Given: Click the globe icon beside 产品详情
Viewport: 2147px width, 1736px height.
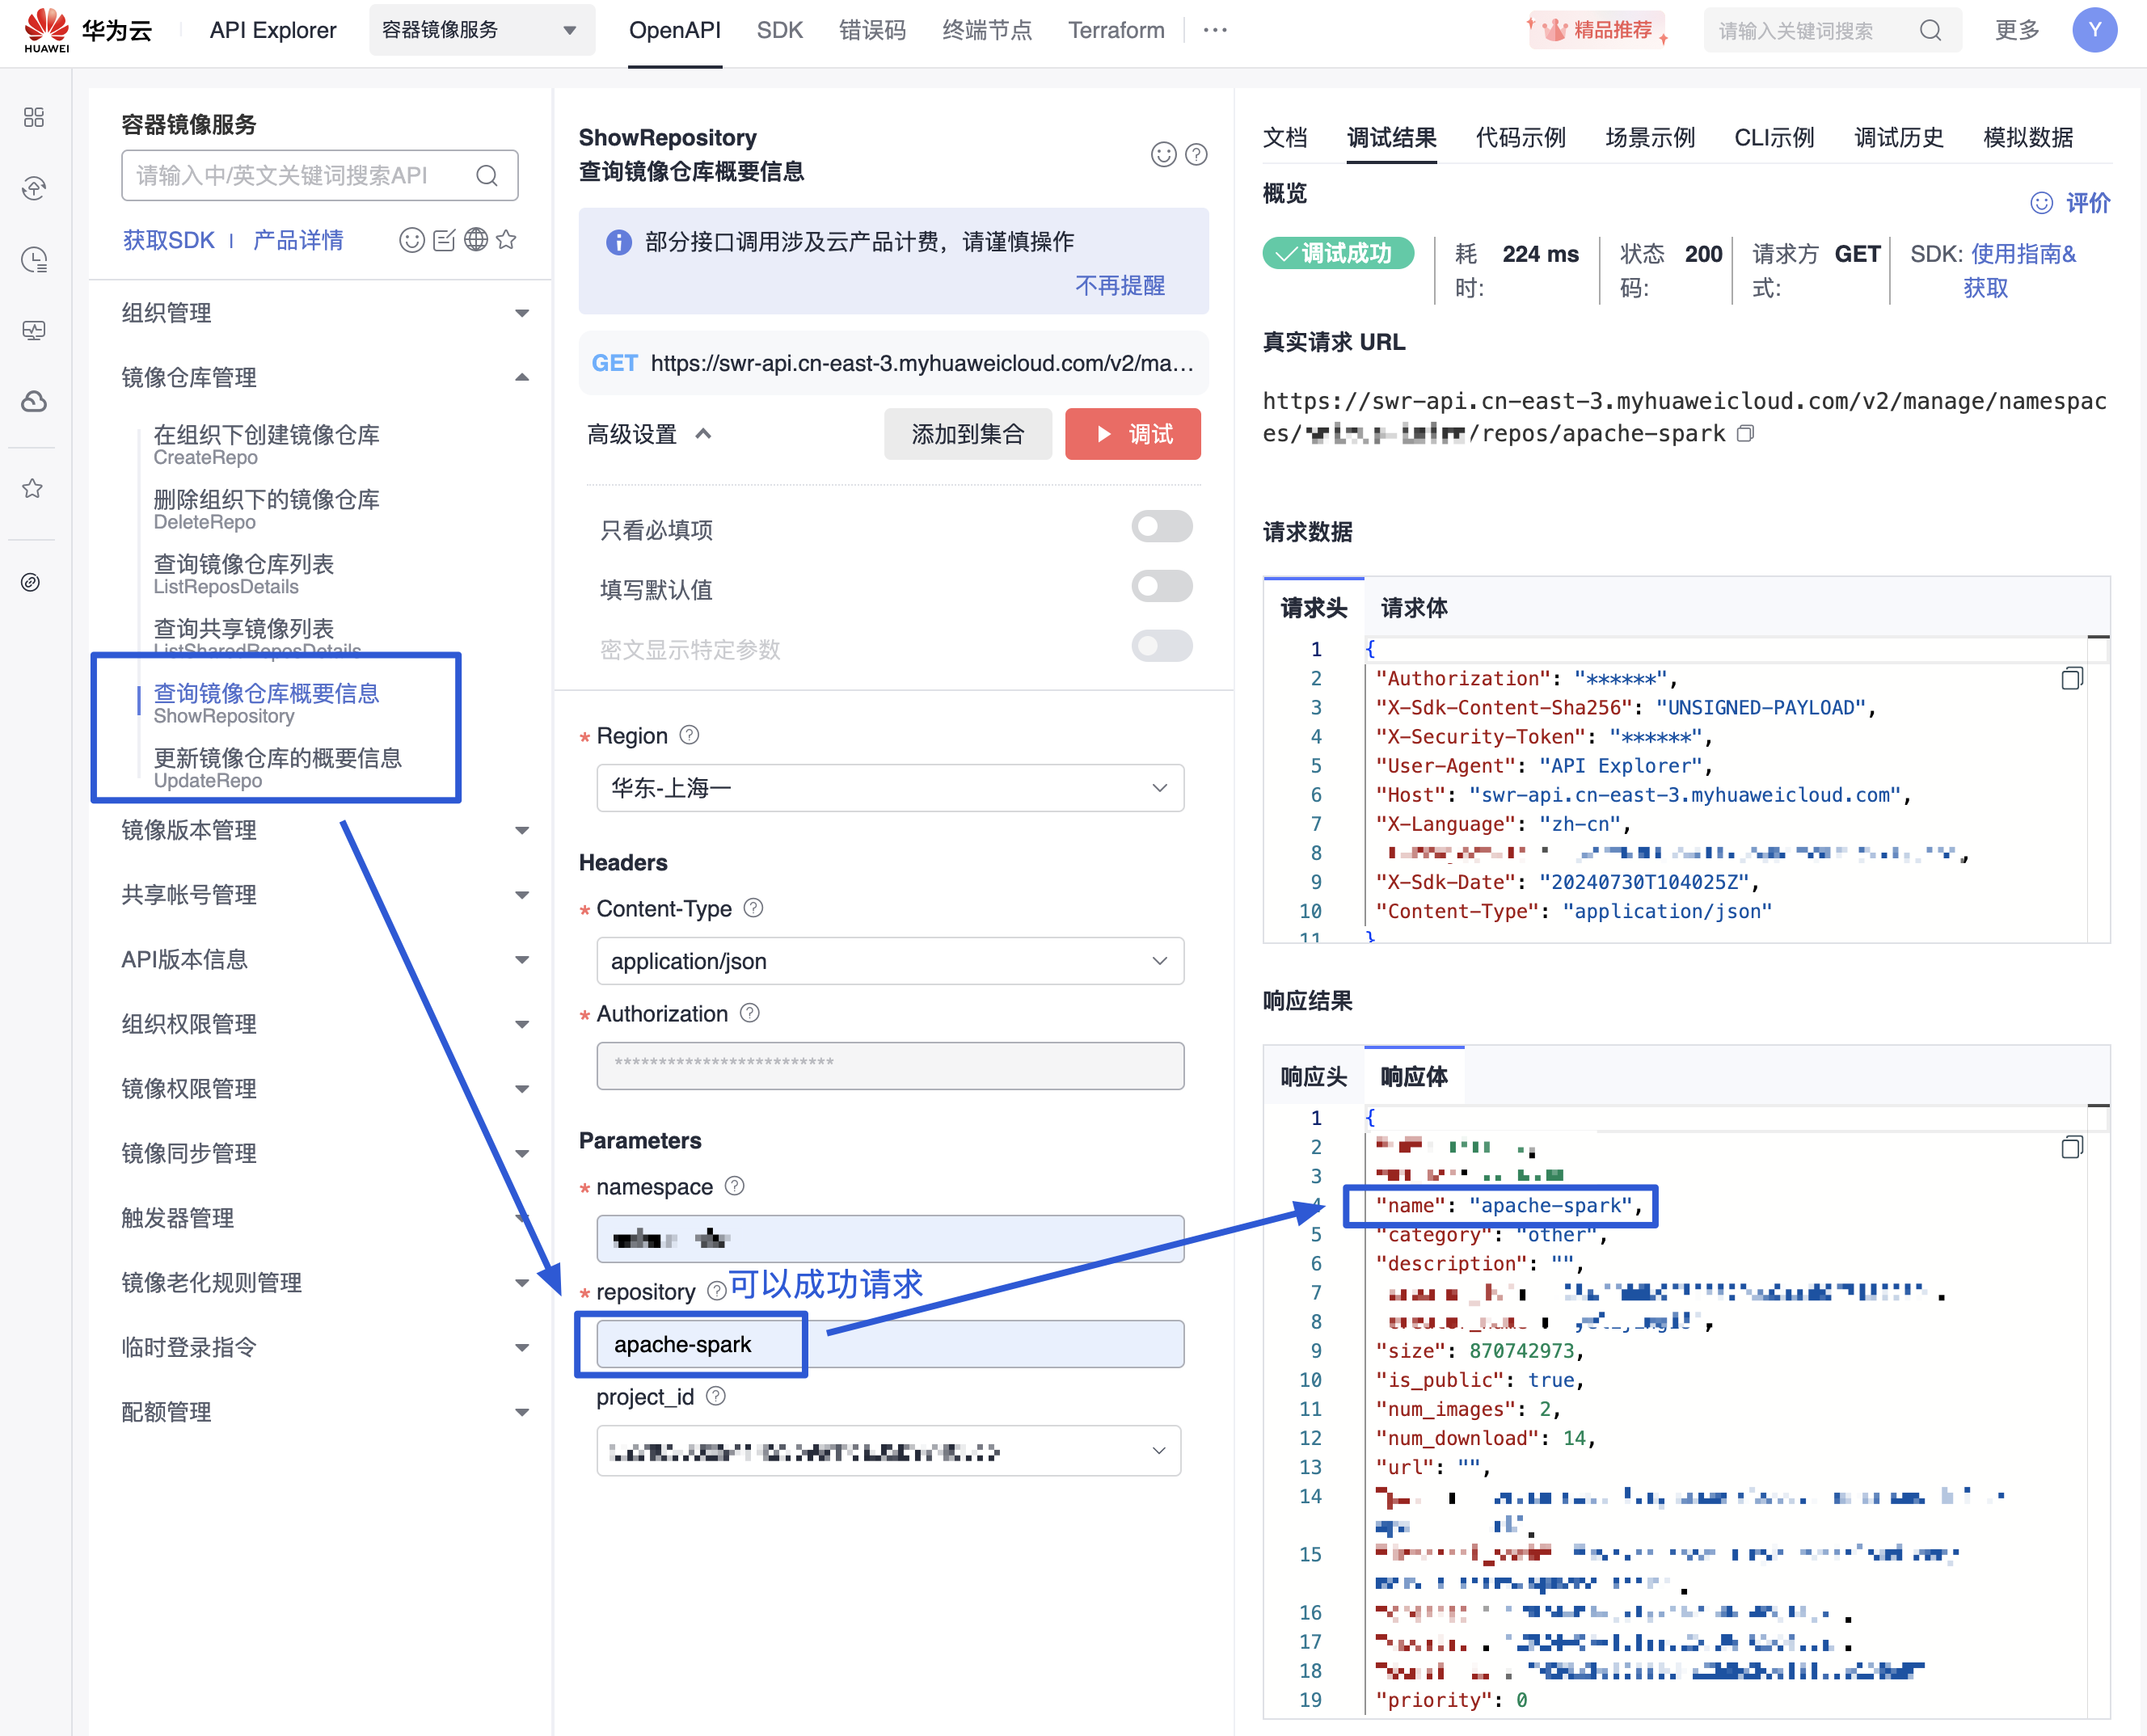Looking at the screenshot, I should pyautogui.click(x=476, y=240).
